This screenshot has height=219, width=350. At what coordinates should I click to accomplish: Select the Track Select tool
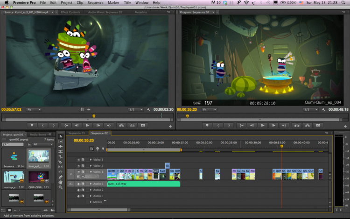click(x=61, y=141)
